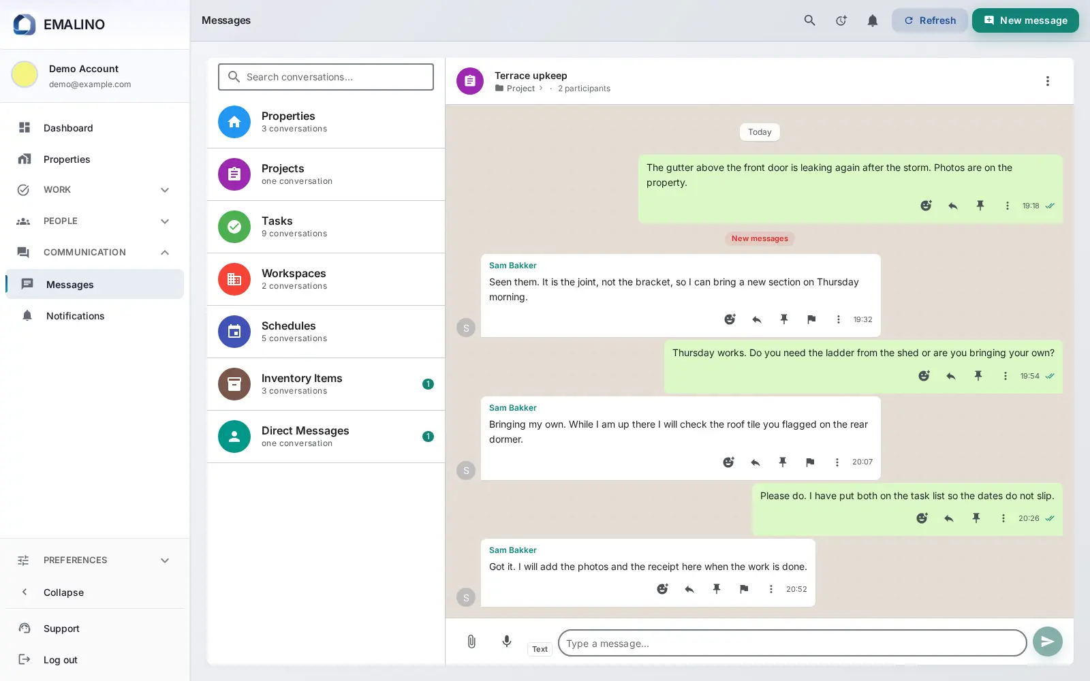Focus the Type a message field
This screenshot has height=681, width=1090.
point(792,643)
